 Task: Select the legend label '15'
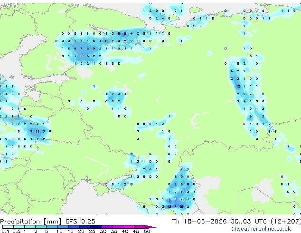coord(70,231)
